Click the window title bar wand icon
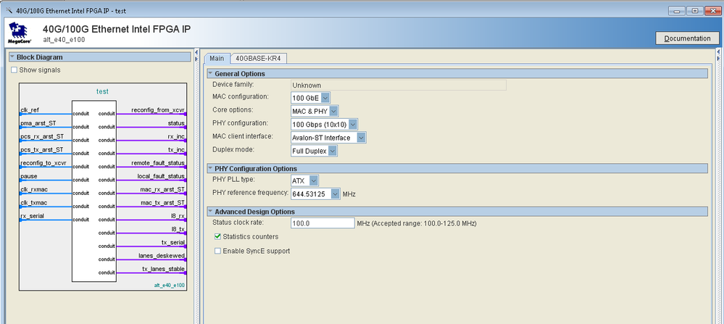Image resolution: width=724 pixels, height=324 pixels. coord(9,10)
